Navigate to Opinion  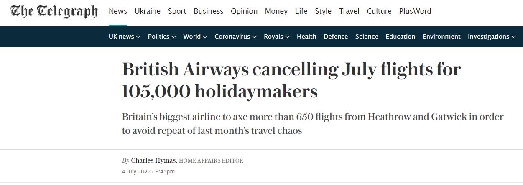point(244,11)
